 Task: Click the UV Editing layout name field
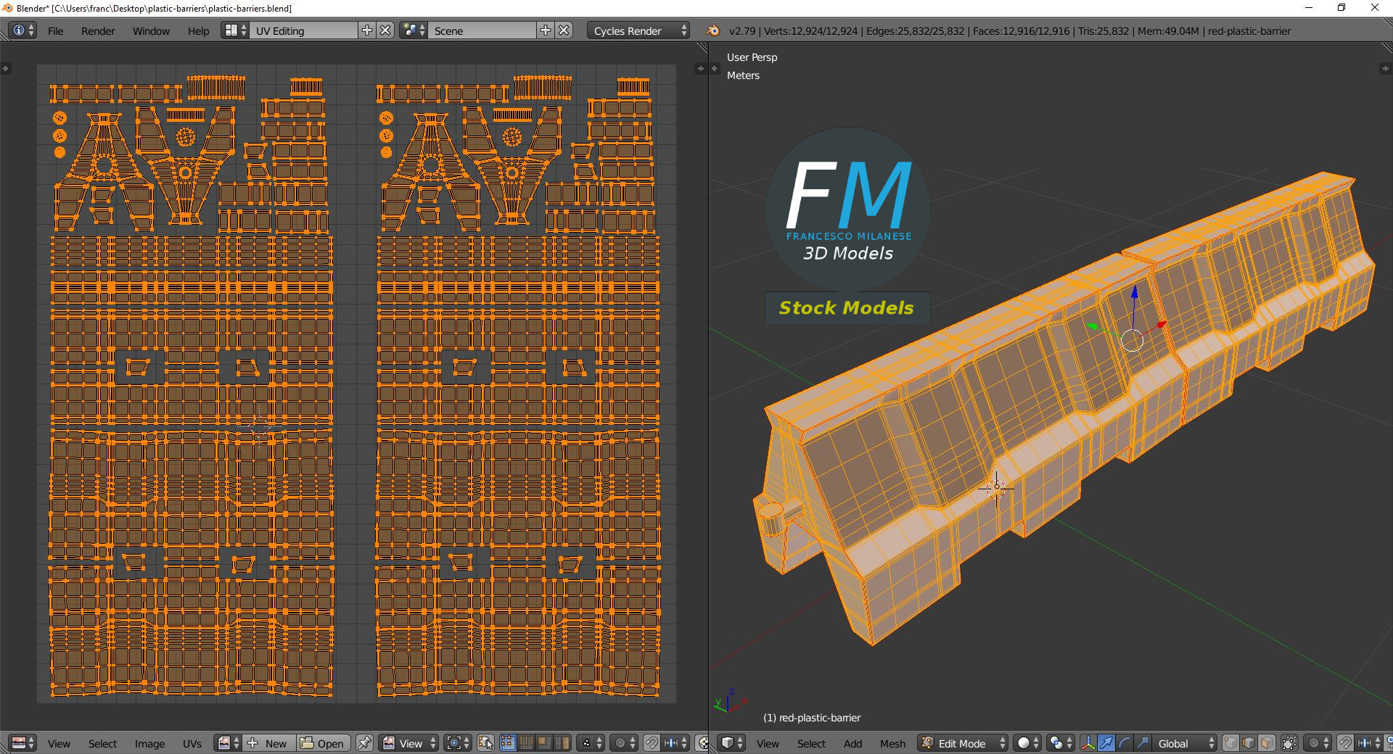tap(303, 30)
